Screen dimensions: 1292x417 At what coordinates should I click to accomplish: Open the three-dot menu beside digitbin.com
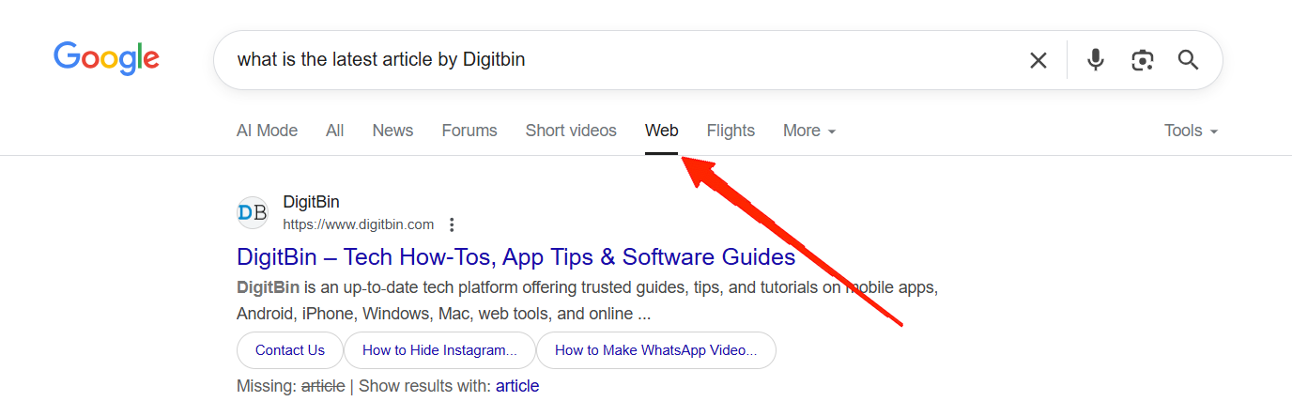(x=452, y=224)
